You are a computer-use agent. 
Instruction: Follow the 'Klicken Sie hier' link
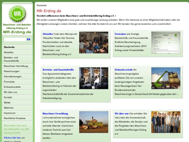click(x=12, y=138)
